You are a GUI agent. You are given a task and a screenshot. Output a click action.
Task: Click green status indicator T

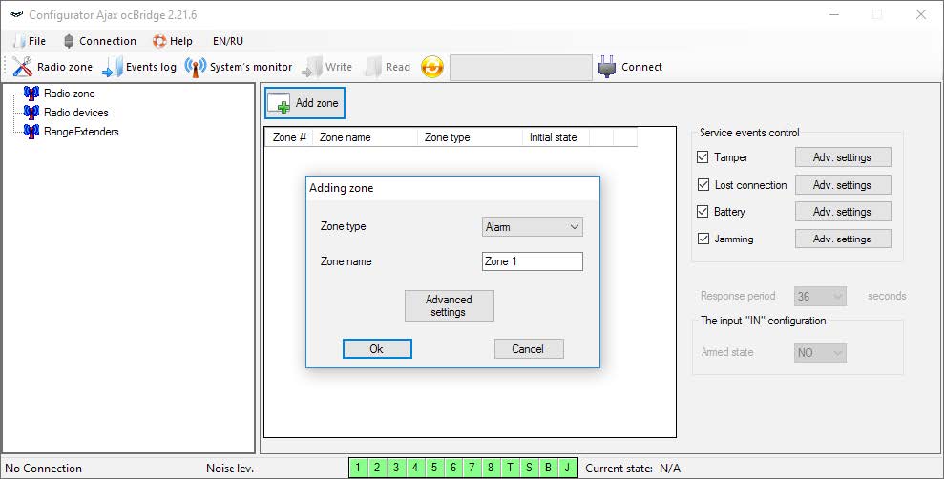pyautogui.click(x=510, y=468)
